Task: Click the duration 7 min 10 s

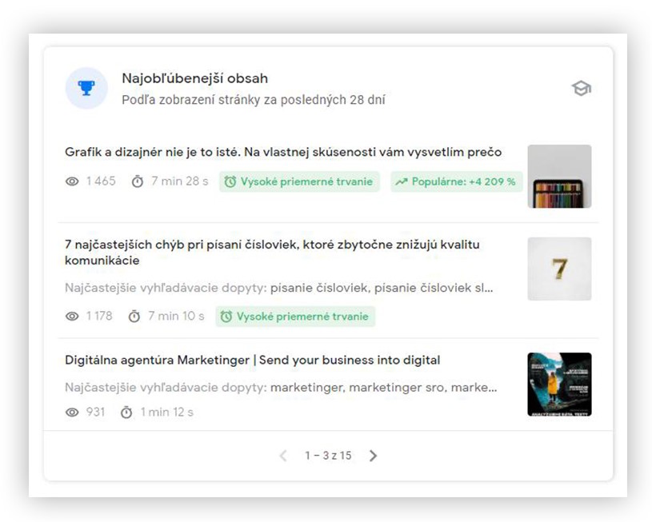Action: 176,317
